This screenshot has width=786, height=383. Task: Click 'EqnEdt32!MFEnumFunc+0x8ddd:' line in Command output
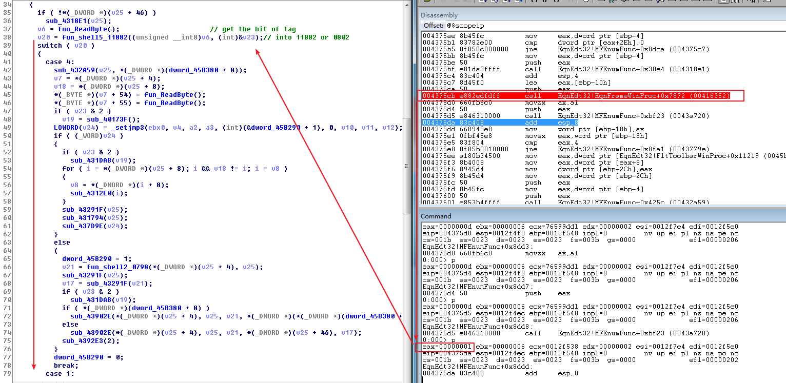coord(478,367)
